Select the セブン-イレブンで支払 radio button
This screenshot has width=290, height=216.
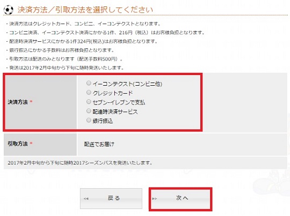coord(89,101)
